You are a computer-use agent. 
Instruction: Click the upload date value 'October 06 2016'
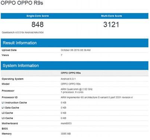76,50
